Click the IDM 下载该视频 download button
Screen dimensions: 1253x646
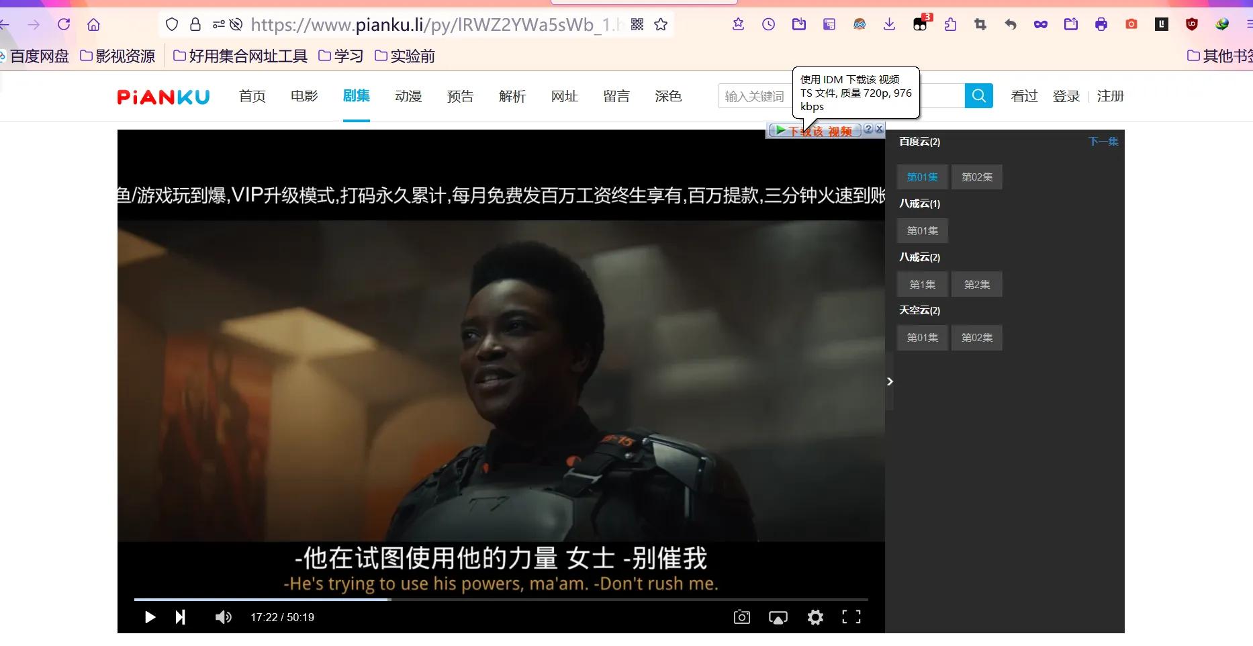[x=815, y=130]
